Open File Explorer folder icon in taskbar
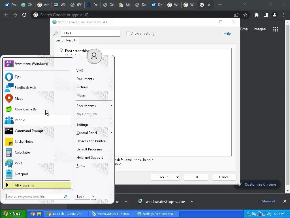The width and height of the screenshot is (290, 218). 39,214
